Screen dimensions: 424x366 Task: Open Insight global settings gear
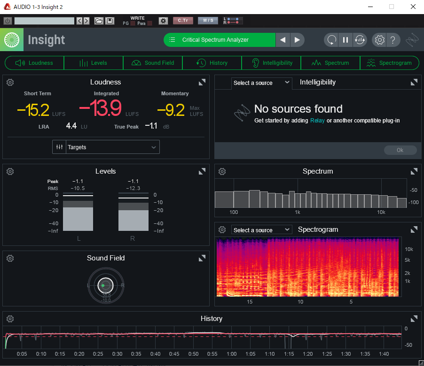pos(379,40)
